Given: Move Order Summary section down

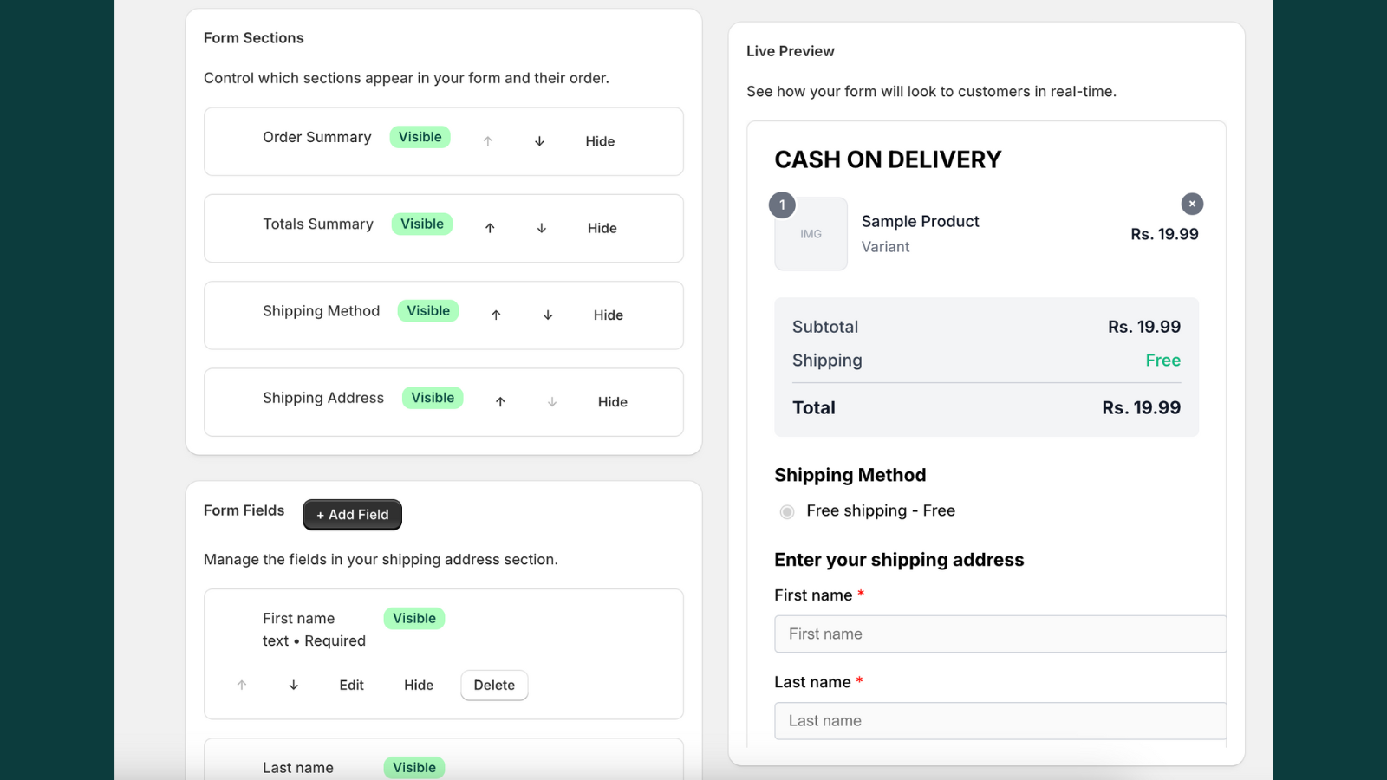Looking at the screenshot, I should (x=539, y=141).
